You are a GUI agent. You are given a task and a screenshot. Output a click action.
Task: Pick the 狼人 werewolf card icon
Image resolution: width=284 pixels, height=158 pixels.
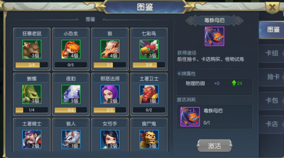(x=71, y=139)
